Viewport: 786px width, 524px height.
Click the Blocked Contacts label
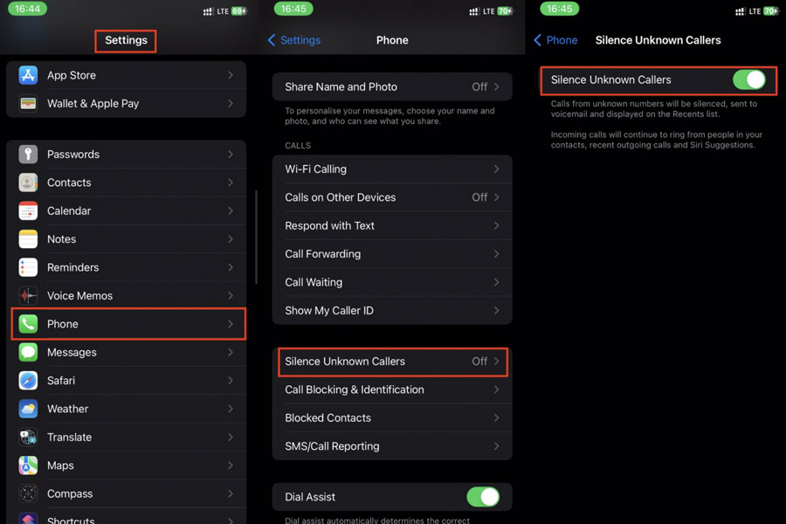(327, 417)
